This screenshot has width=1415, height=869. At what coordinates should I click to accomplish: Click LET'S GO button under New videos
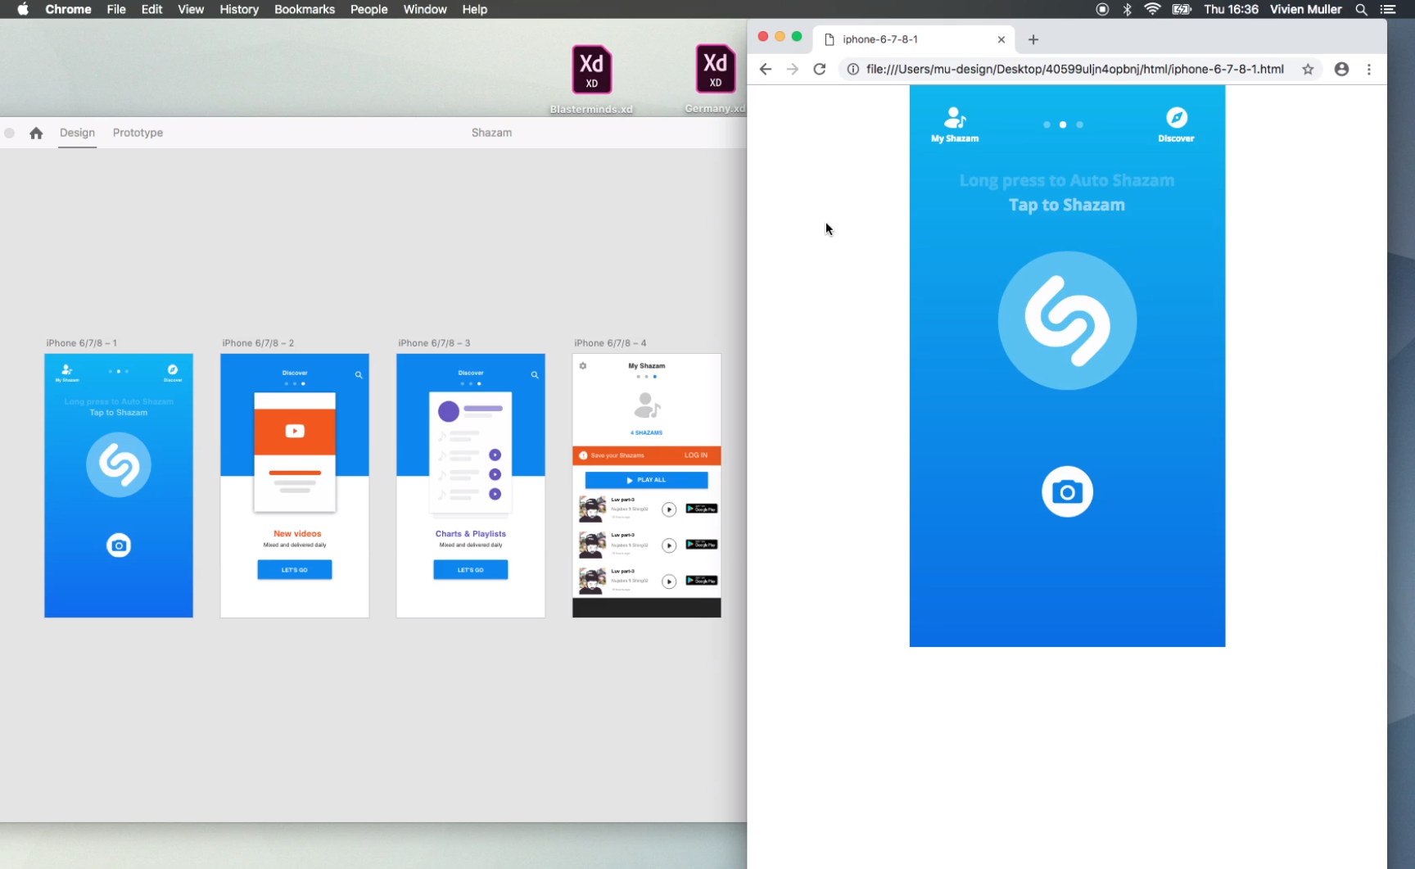[295, 569]
